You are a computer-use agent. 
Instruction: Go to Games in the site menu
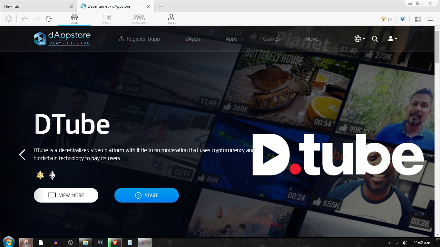pyautogui.click(x=271, y=39)
